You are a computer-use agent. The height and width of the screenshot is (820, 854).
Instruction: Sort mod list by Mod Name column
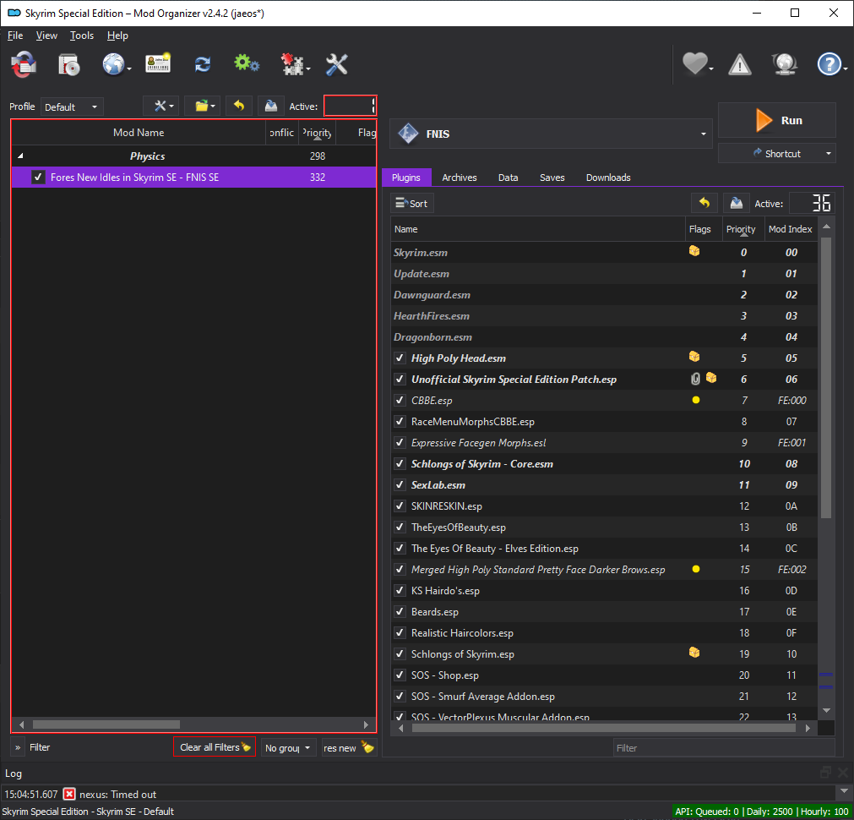point(139,133)
